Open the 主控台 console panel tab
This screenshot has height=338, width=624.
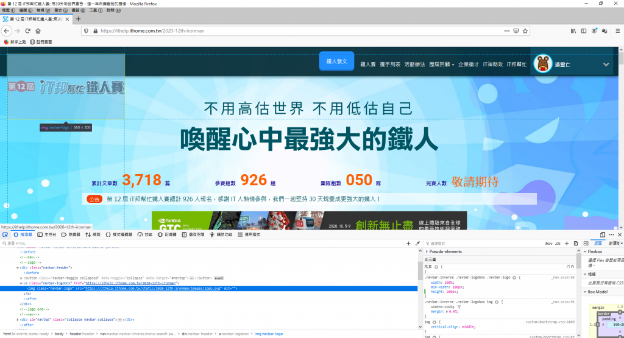pos(46,234)
